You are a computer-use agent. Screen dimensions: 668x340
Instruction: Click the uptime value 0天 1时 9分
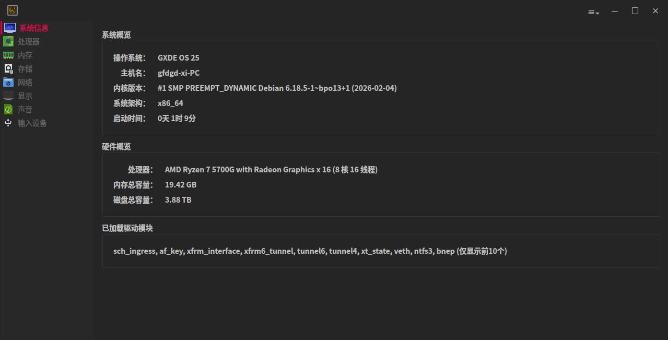click(x=177, y=119)
